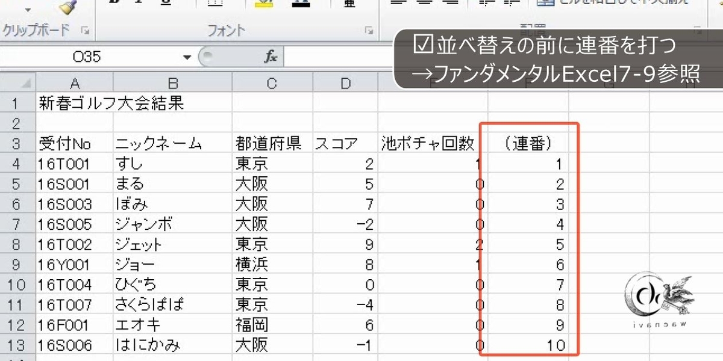Screen dimensions: 723x361
Task: Click nickname cell ぼみ
Action: point(173,204)
